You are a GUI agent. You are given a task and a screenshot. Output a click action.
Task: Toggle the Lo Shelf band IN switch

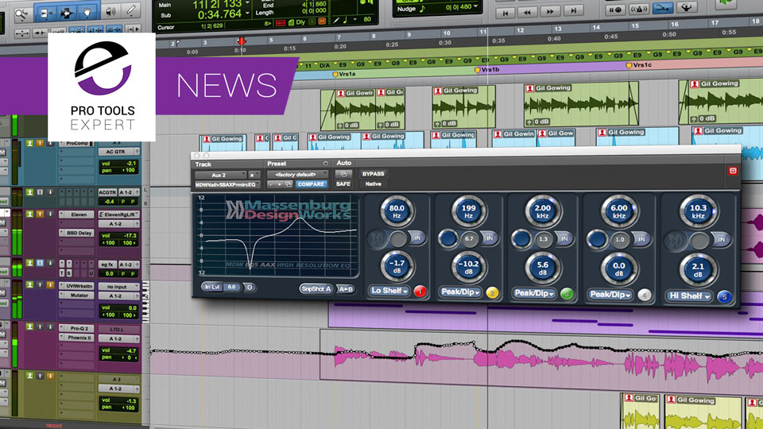[416, 238]
